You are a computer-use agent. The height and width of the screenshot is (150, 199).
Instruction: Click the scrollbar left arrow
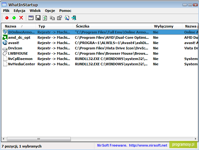click(x=3, y=139)
